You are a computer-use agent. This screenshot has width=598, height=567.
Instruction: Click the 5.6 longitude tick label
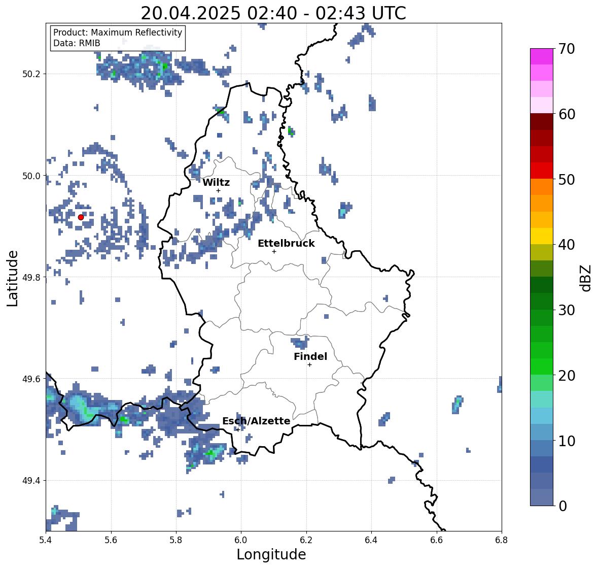click(111, 540)
